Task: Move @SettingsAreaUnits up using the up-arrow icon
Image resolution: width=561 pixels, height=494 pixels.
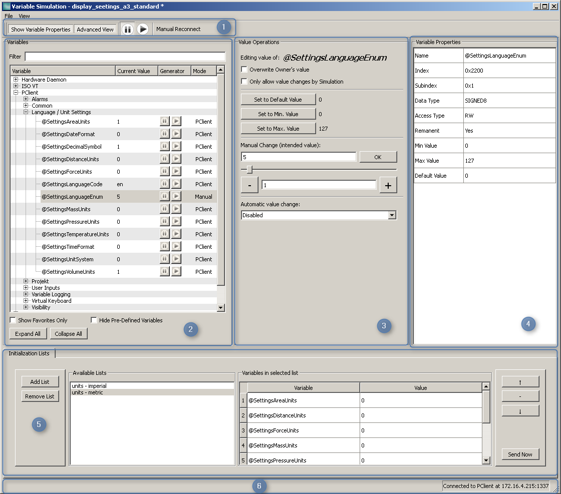Action: [520, 382]
